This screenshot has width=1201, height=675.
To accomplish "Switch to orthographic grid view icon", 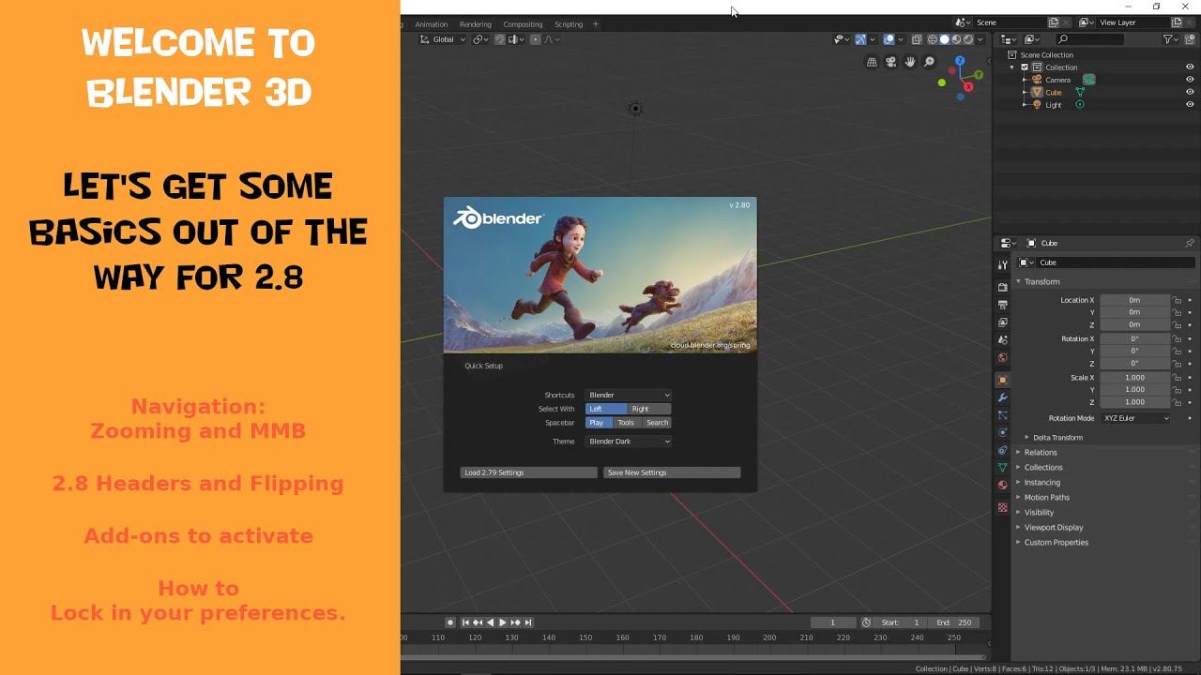I will click(x=872, y=62).
